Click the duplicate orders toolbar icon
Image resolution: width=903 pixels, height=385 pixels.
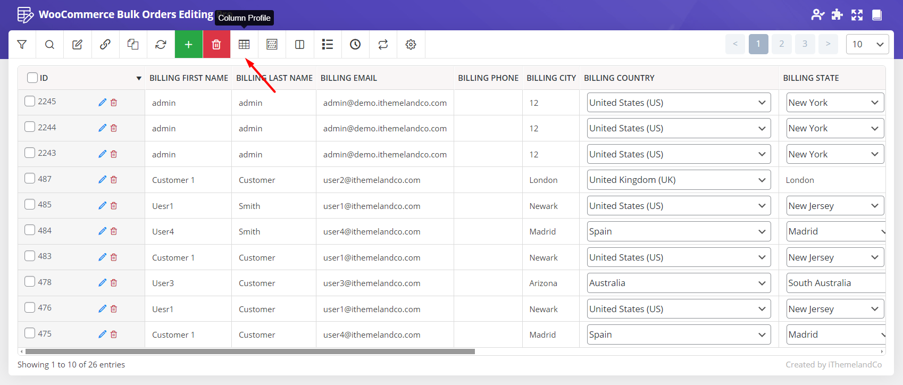pyautogui.click(x=133, y=45)
